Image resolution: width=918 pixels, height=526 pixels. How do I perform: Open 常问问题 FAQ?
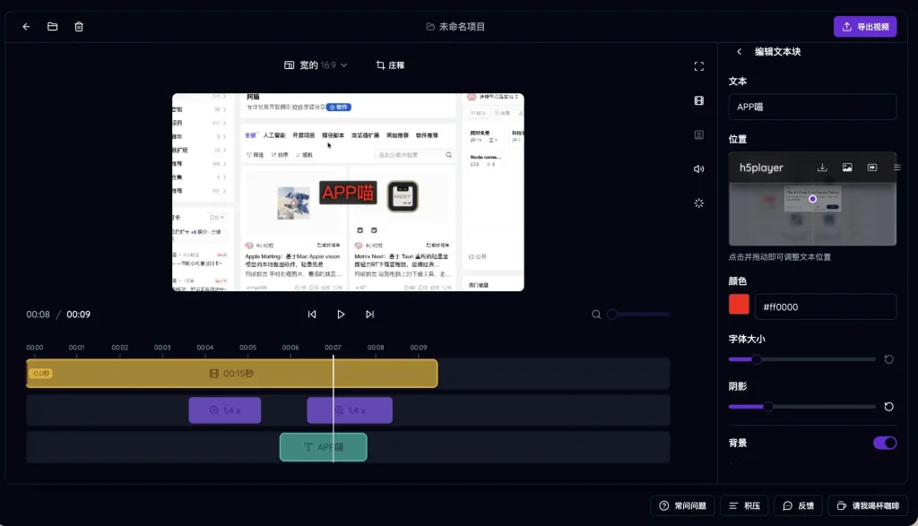682,505
